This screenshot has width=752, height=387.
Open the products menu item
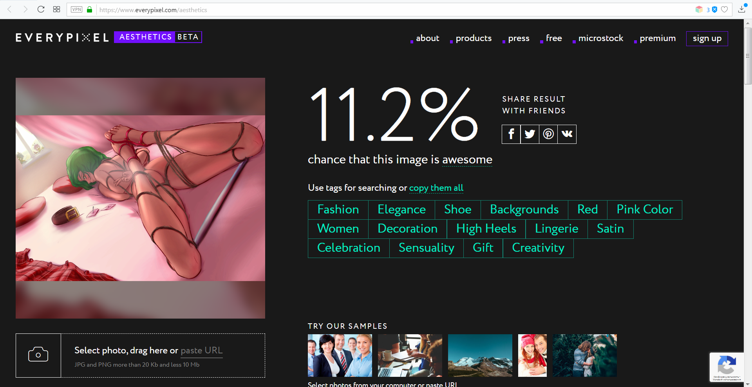coord(473,38)
